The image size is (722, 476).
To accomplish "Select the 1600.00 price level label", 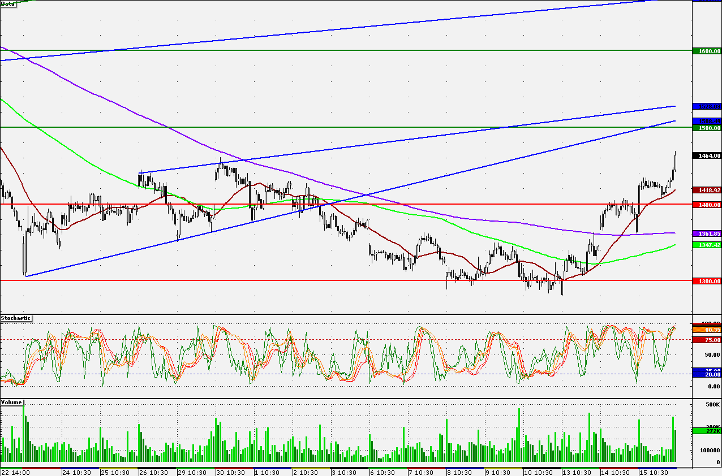I will pyautogui.click(x=707, y=50).
